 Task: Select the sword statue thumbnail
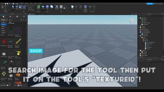(18, 52)
